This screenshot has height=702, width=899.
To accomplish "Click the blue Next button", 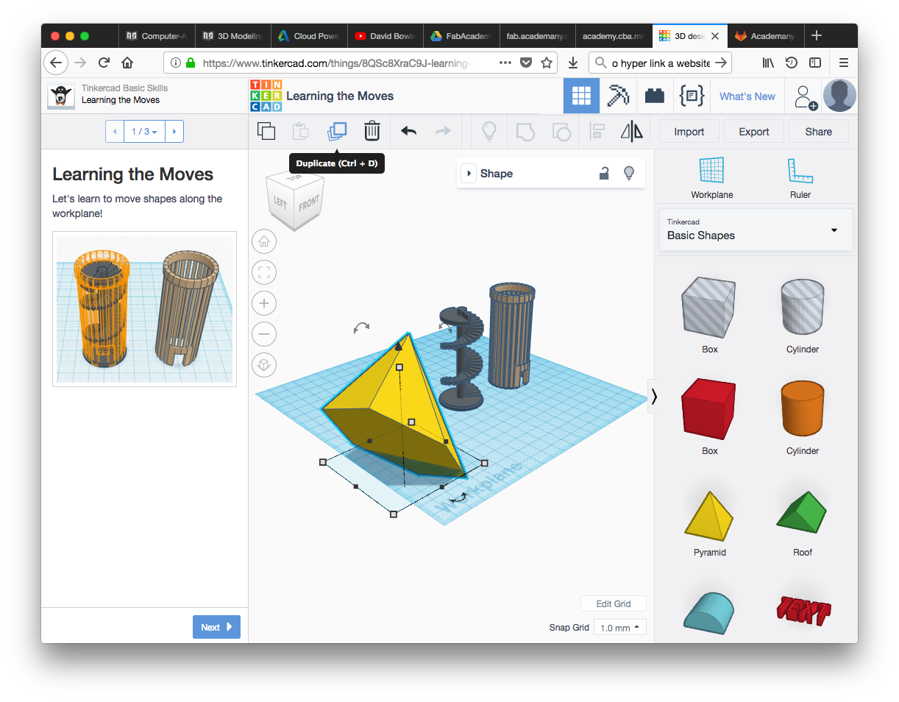I will click(x=216, y=627).
